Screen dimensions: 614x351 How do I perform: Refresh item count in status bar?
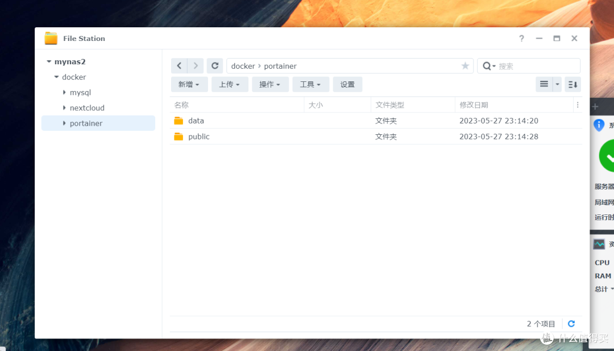(x=571, y=324)
